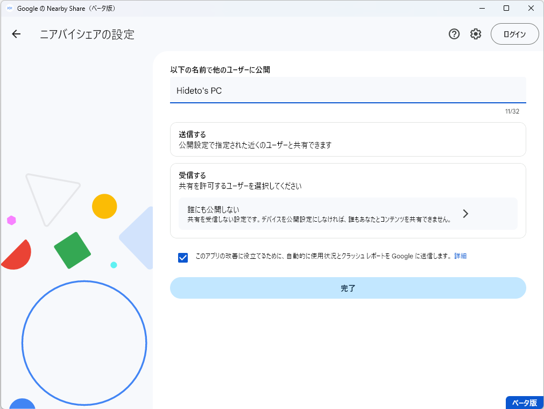Click the ニアバイシェアの設定 page title
Viewport: 544px width, 409px height.
point(87,34)
